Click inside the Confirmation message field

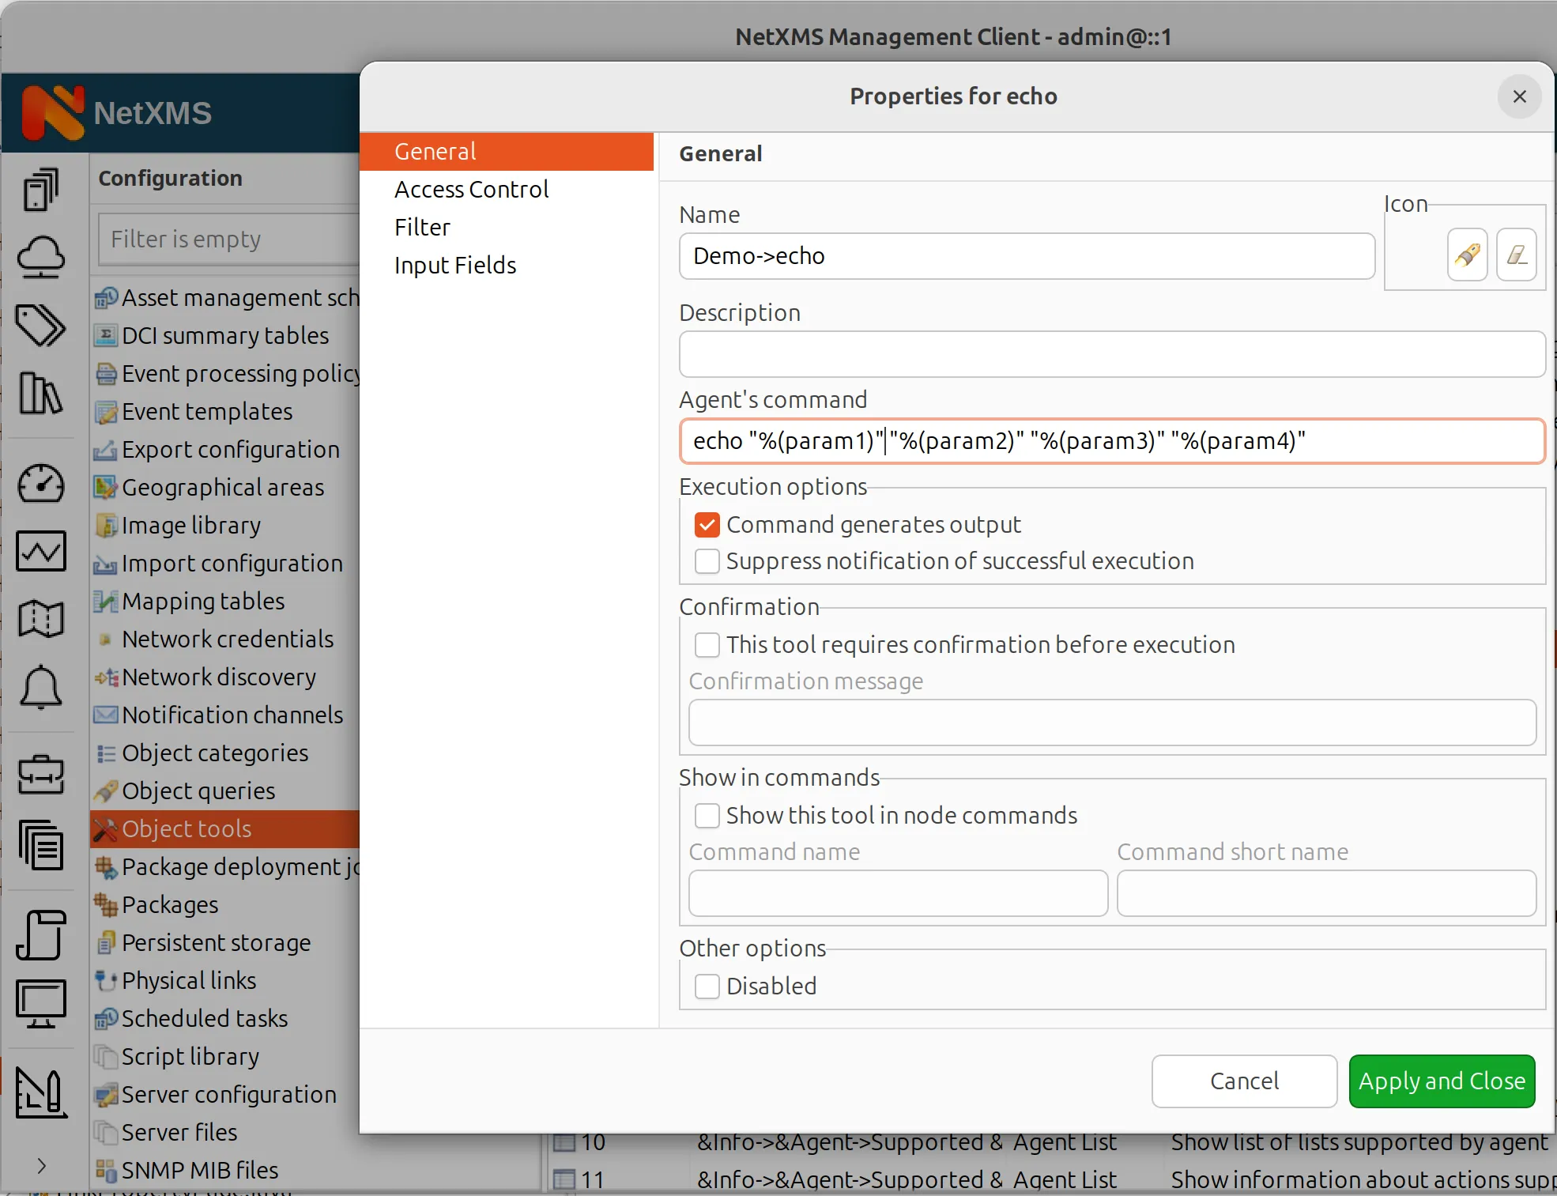pyautogui.click(x=1110, y=723)
